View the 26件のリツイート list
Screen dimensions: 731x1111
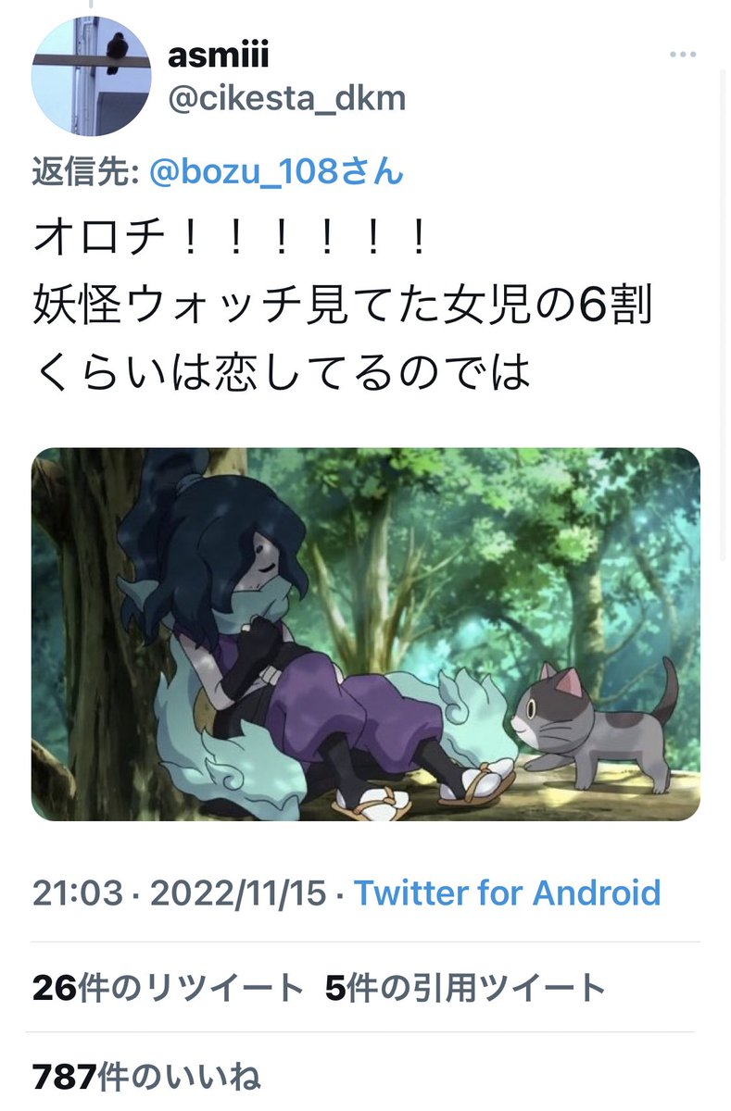tap(168, 989)
